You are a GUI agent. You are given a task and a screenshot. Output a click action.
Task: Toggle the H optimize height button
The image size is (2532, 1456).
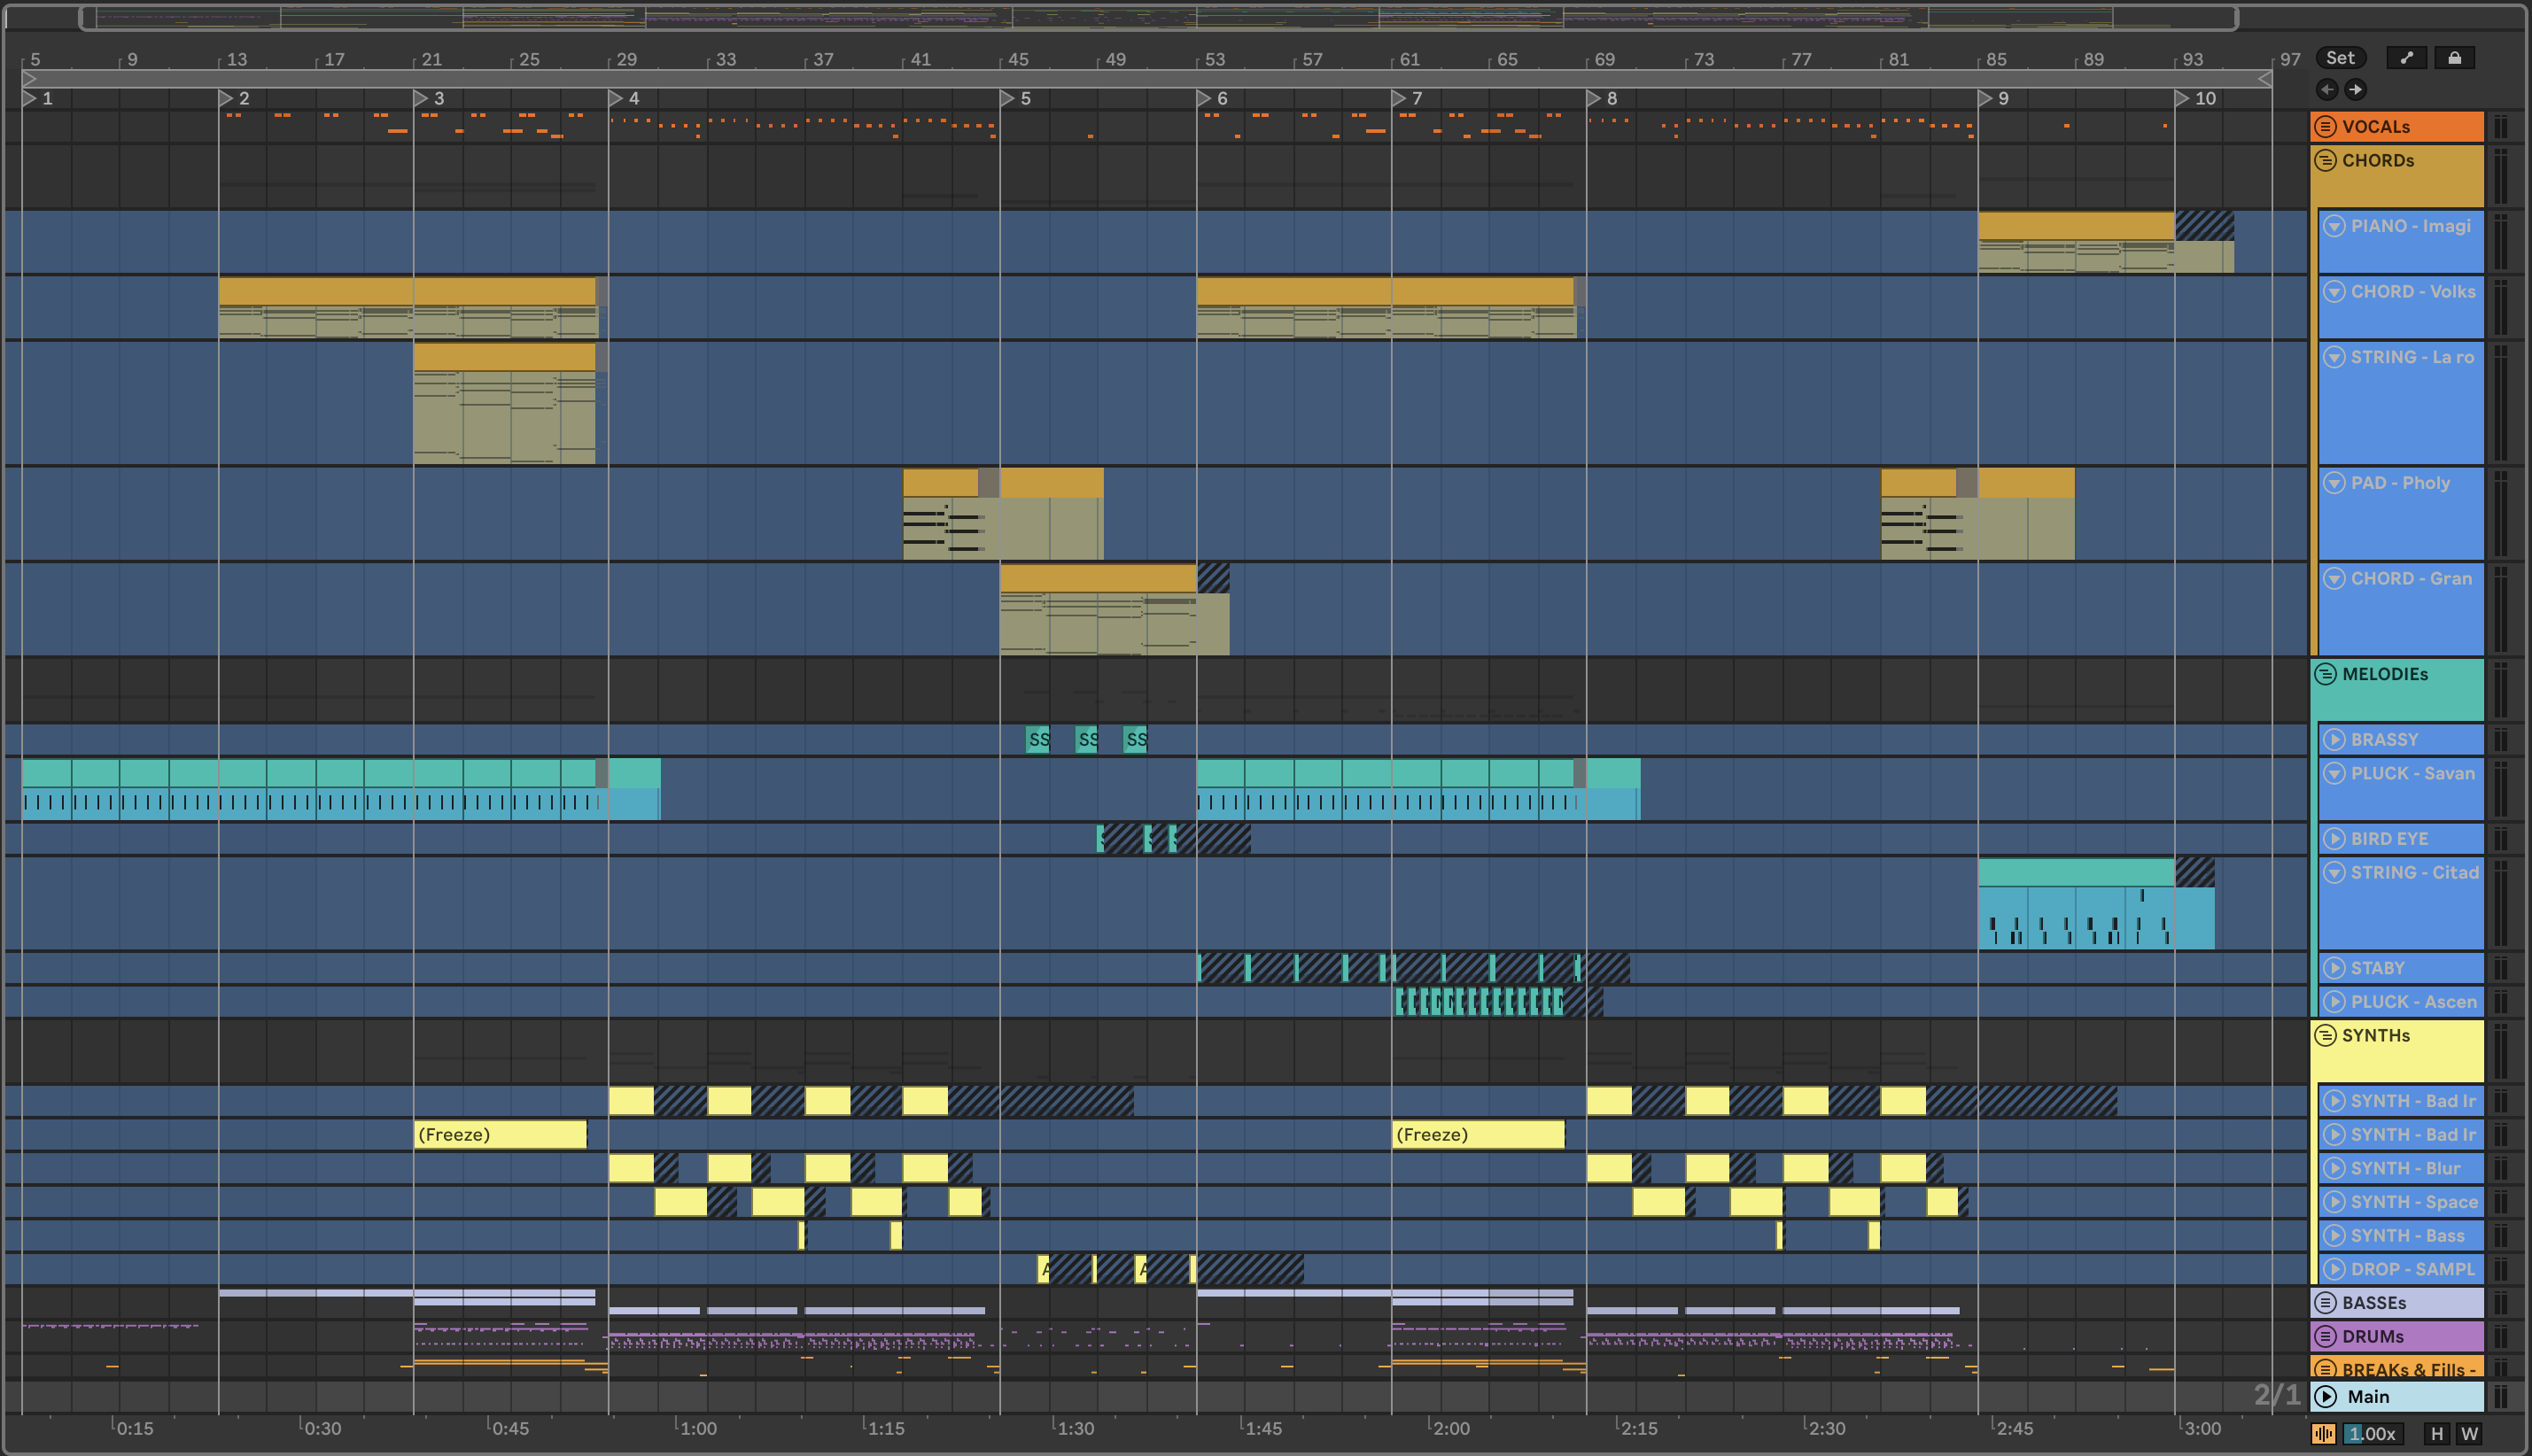(2437, 1433)
